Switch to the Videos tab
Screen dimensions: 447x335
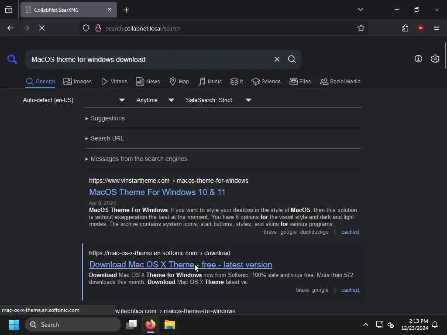[114, 82]
